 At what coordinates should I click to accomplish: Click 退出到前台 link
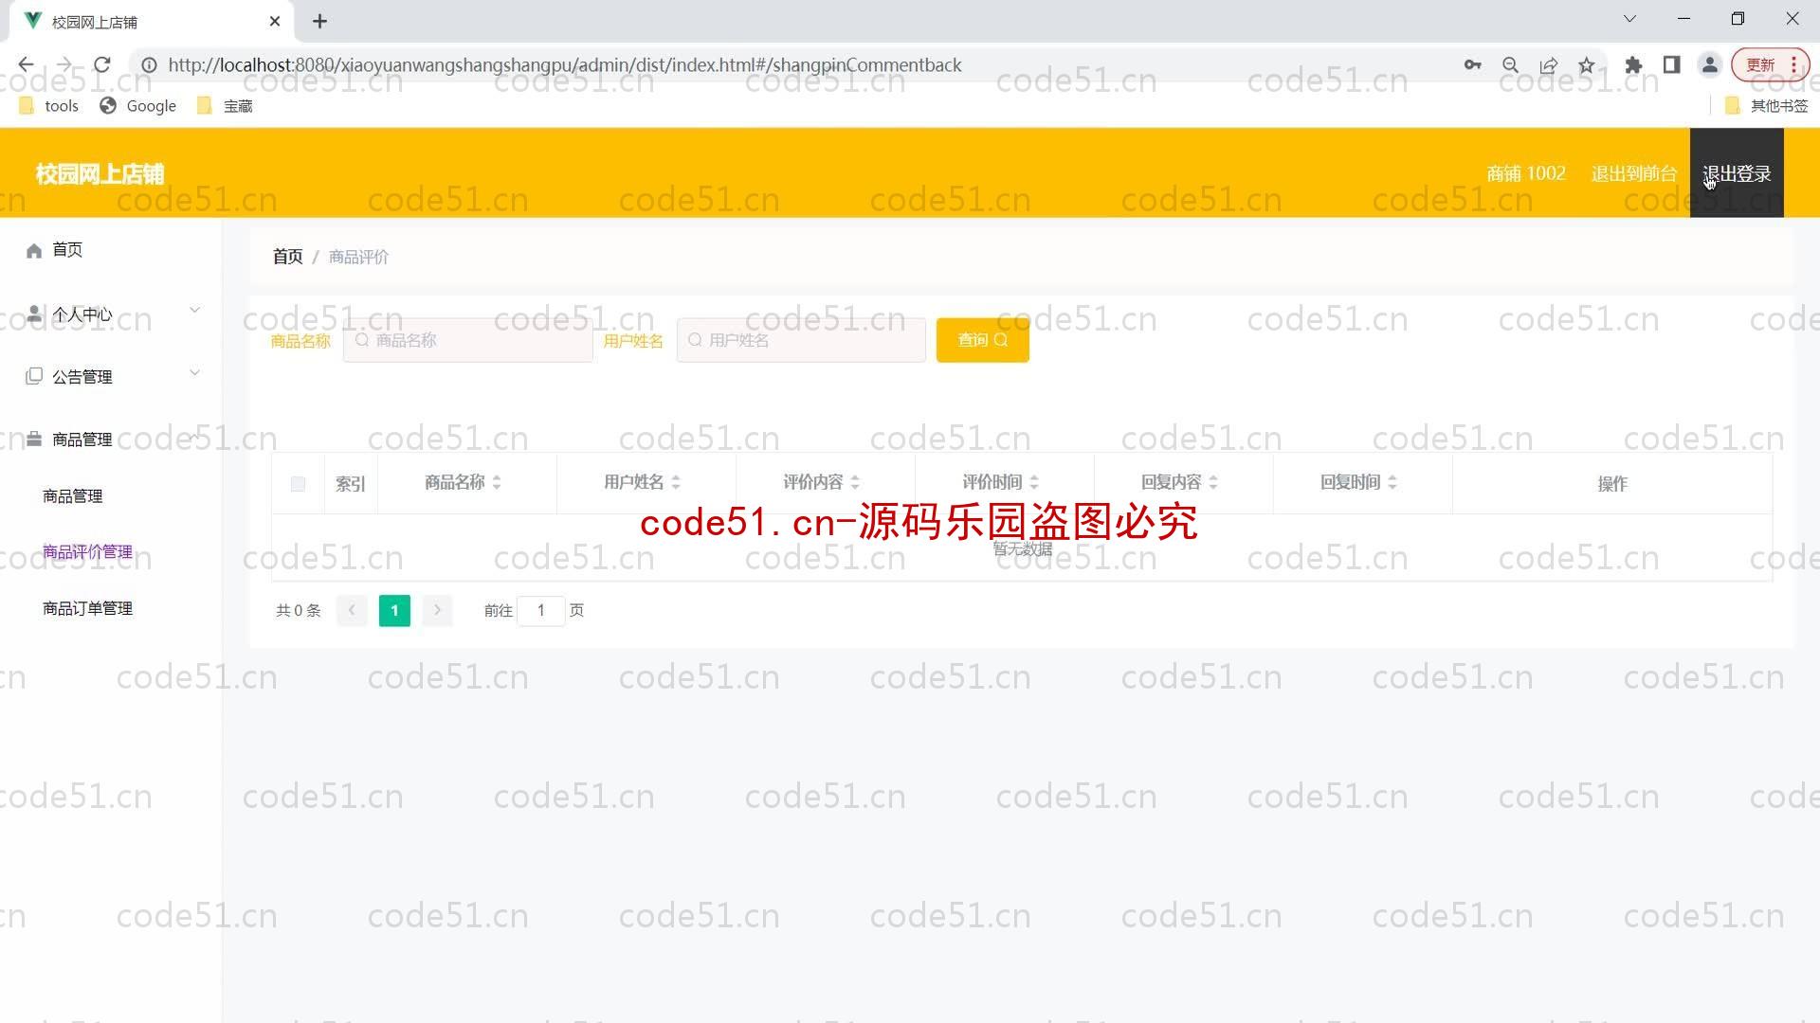point(1634,173)
